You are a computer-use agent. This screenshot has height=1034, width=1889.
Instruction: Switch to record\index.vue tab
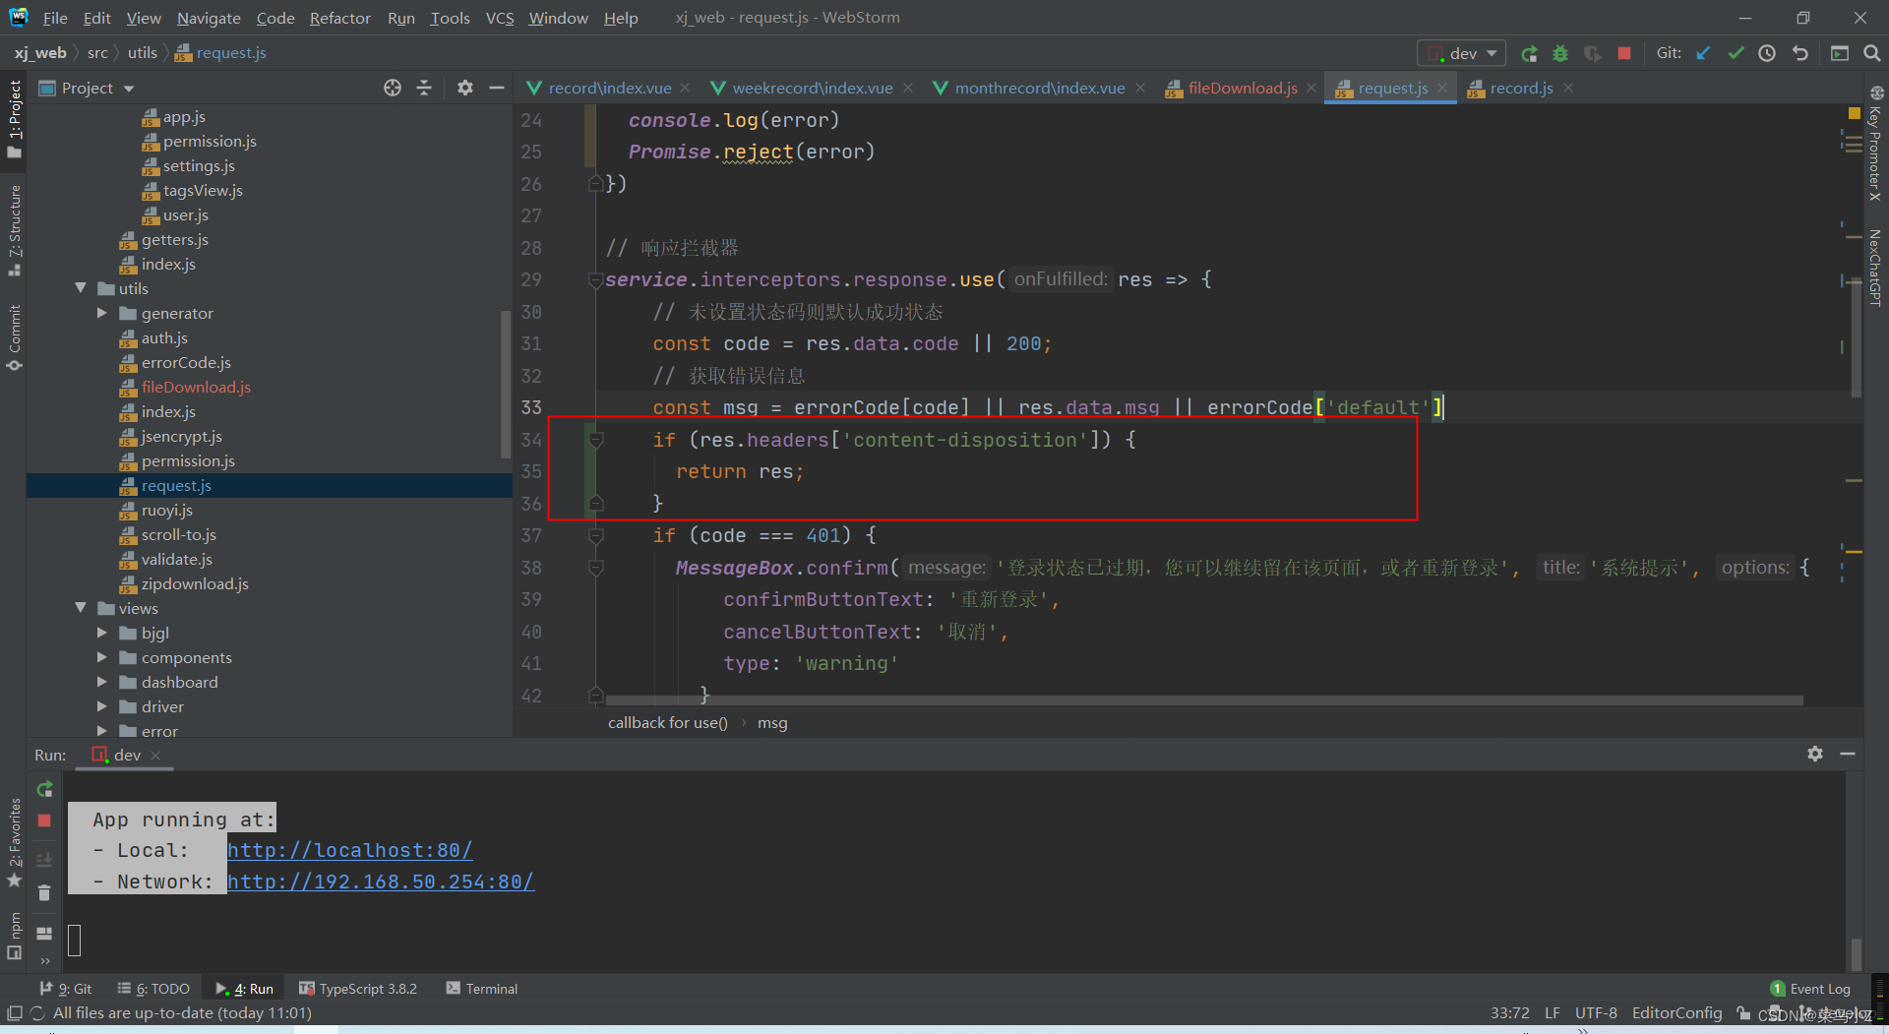pos(609,88)
